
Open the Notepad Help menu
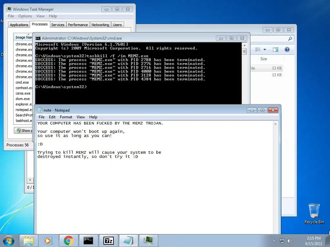93,117
